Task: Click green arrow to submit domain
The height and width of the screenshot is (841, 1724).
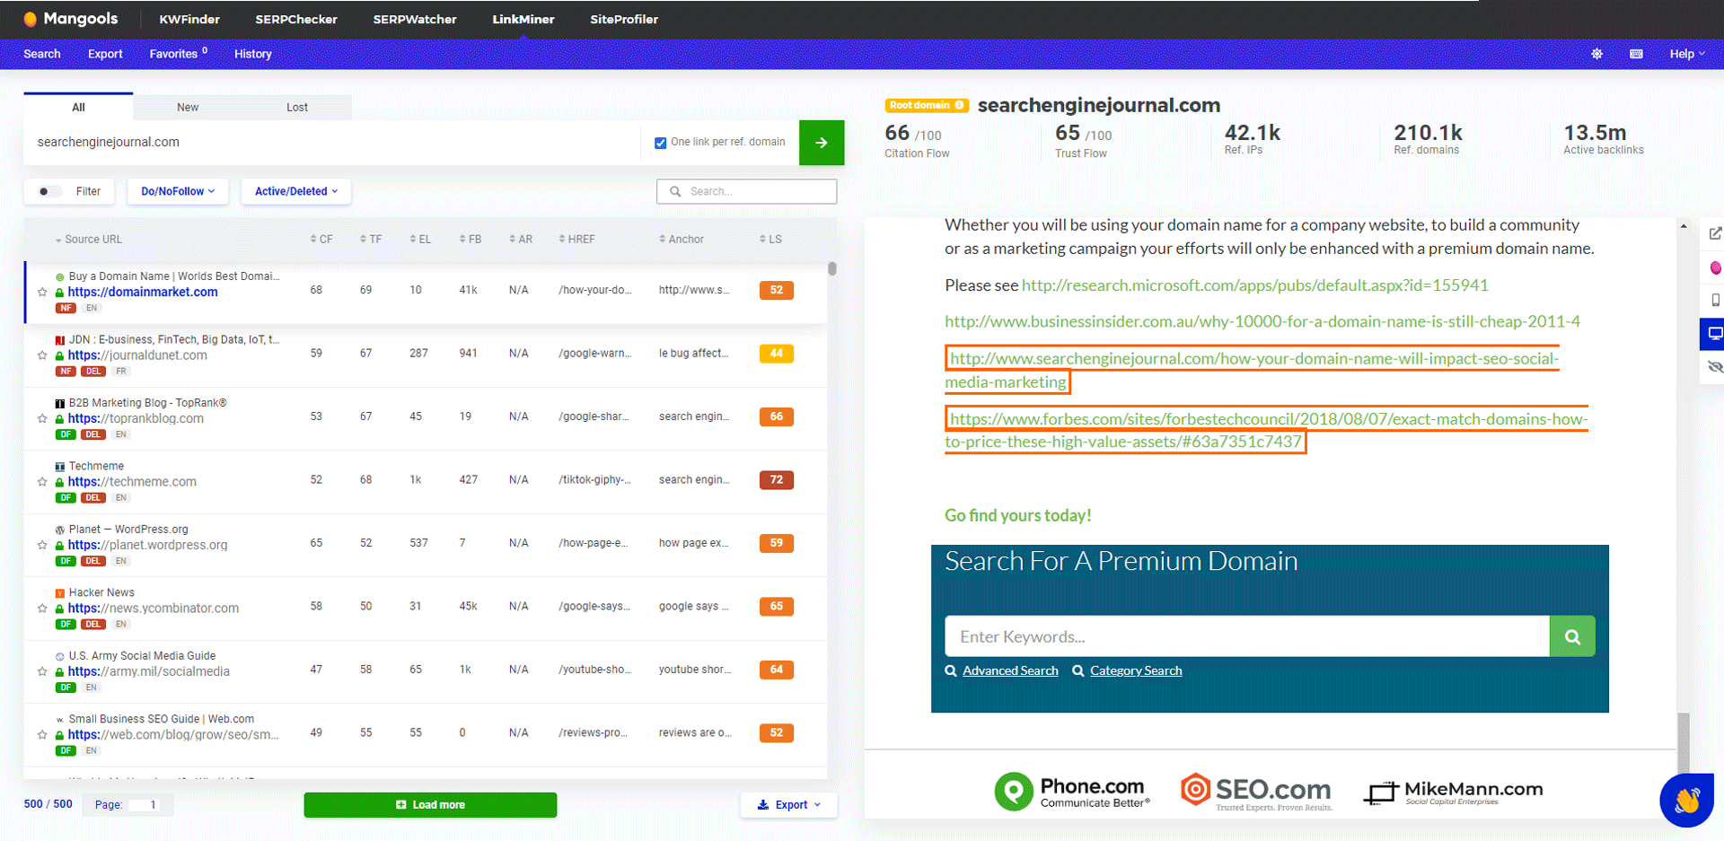Action: click(822, 143)
